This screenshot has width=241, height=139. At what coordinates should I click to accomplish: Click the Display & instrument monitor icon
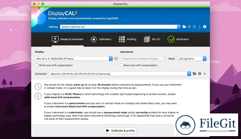tap(55, 39)
